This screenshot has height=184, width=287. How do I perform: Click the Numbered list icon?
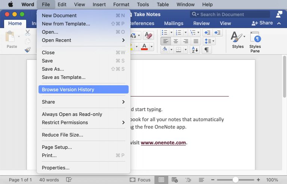point(178,33)
